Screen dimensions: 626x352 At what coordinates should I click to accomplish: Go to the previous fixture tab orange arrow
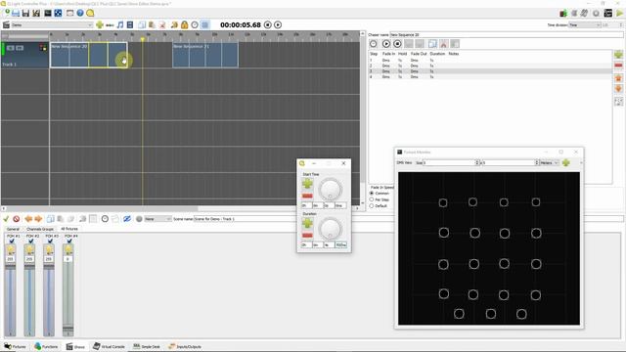coord(28,219)
